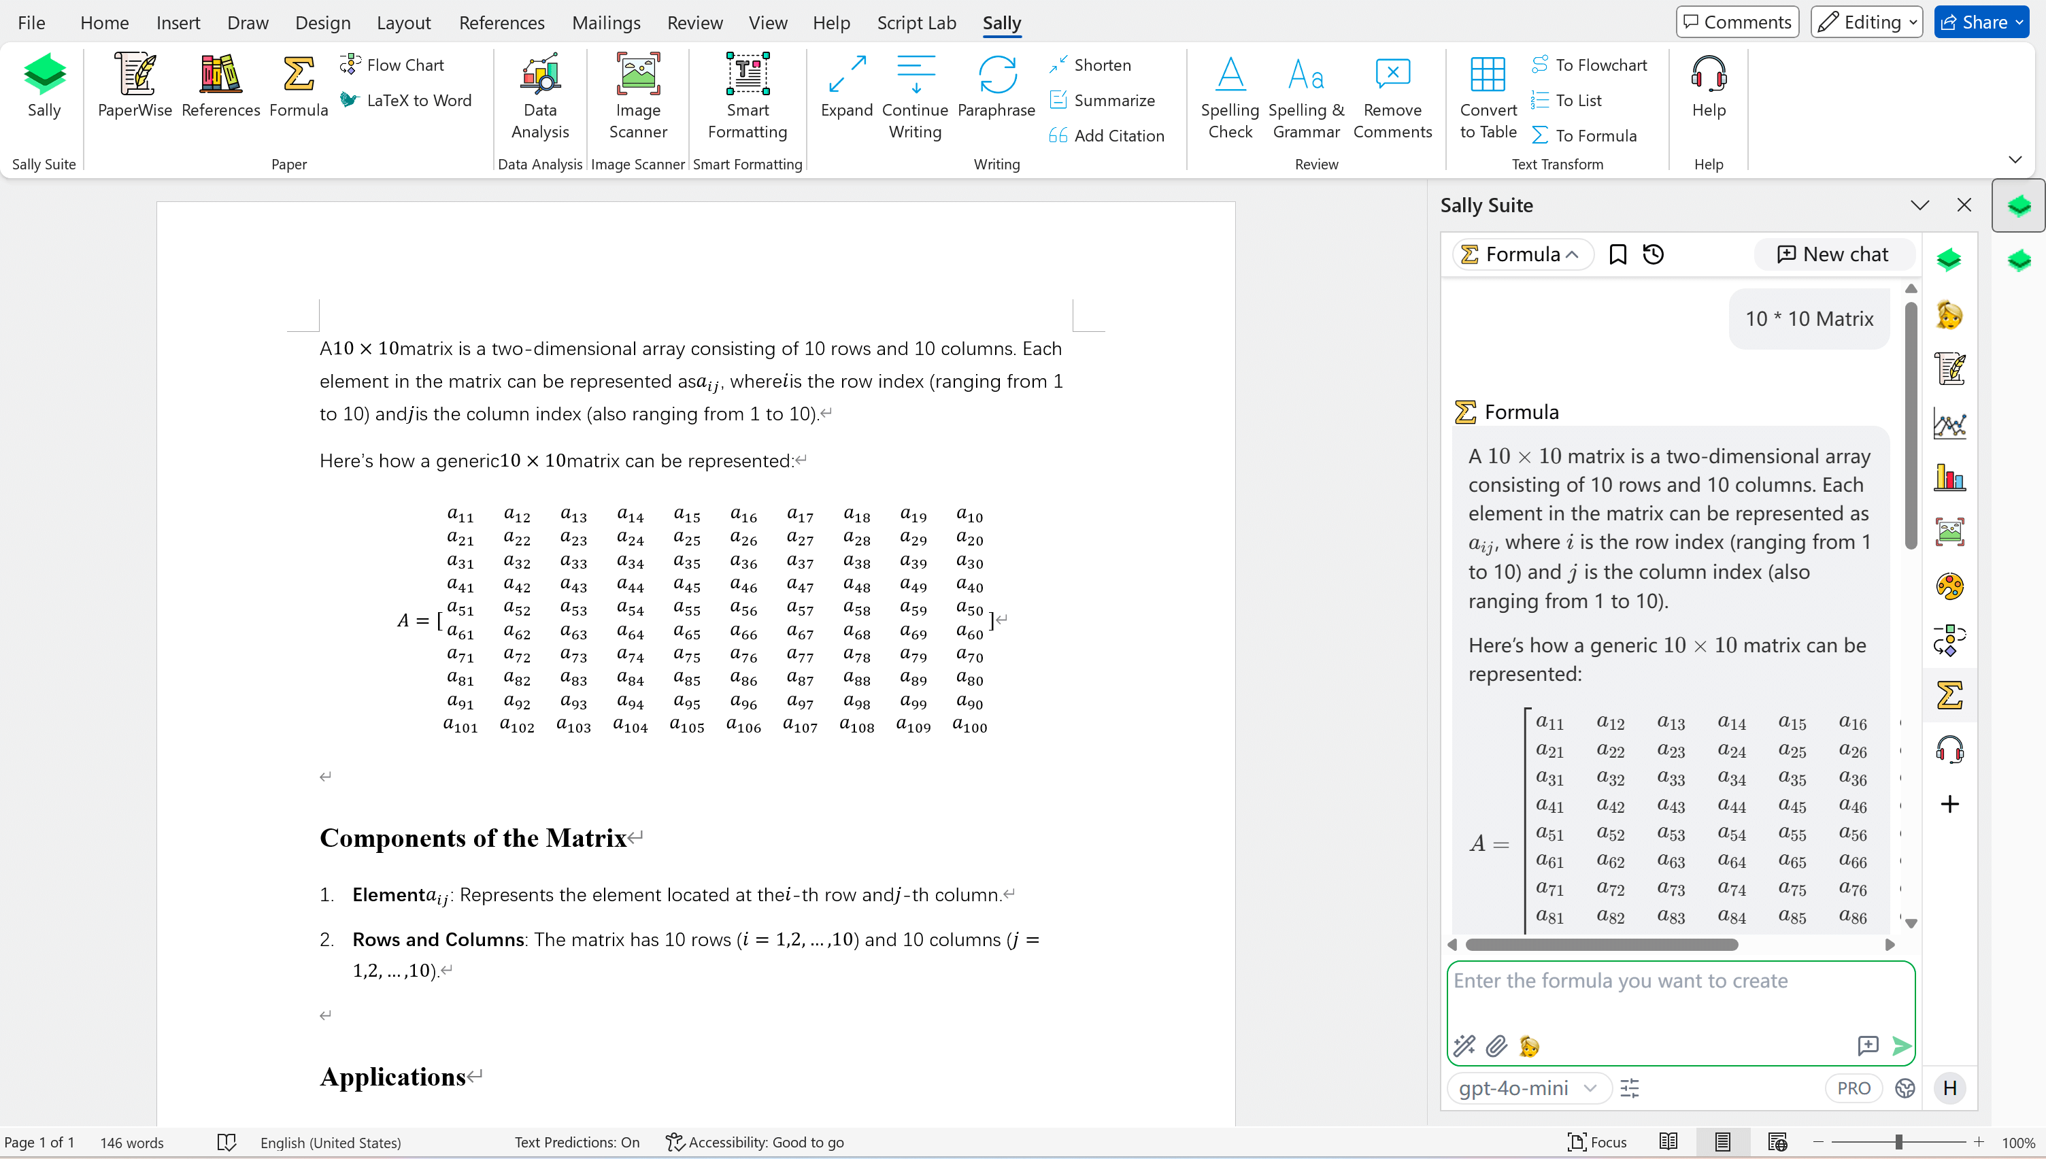Open model settings sliders icon

1629,1088
